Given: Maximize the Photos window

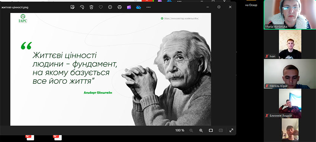Looking at the screenshot, I should tap(219, 7).
